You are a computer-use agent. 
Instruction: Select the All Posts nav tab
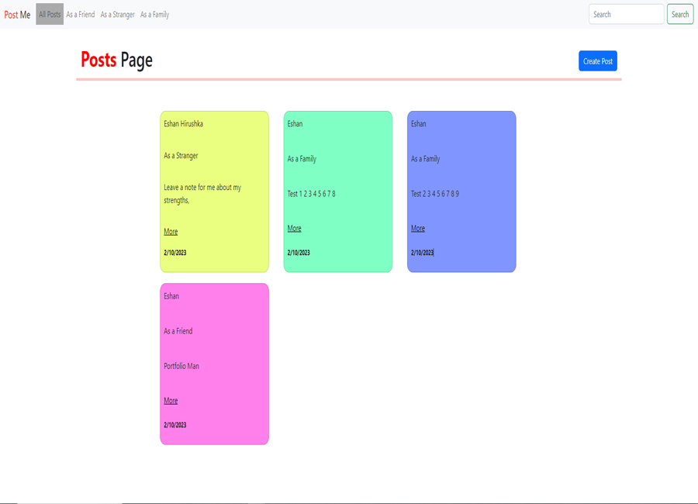tap(50, 14)
